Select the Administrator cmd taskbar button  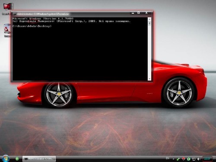click(39, 159)
